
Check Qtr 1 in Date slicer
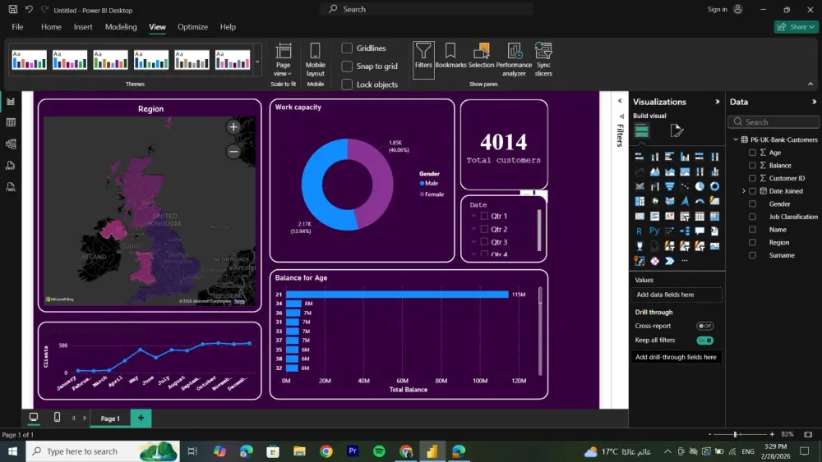(484, 216)
